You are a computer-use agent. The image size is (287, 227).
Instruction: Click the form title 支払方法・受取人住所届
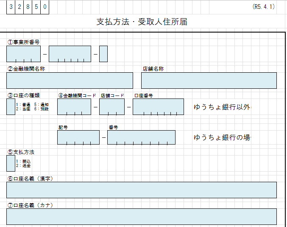point(142,22)
